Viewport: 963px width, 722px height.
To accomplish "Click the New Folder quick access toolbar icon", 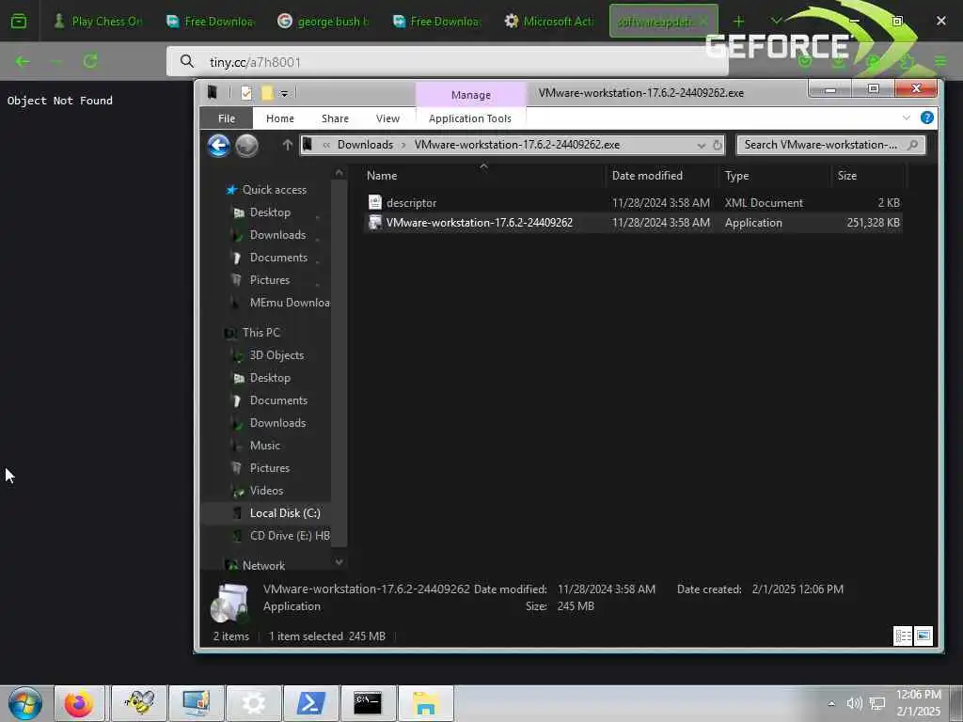I will pyautogui.click(x=266, y=93).
